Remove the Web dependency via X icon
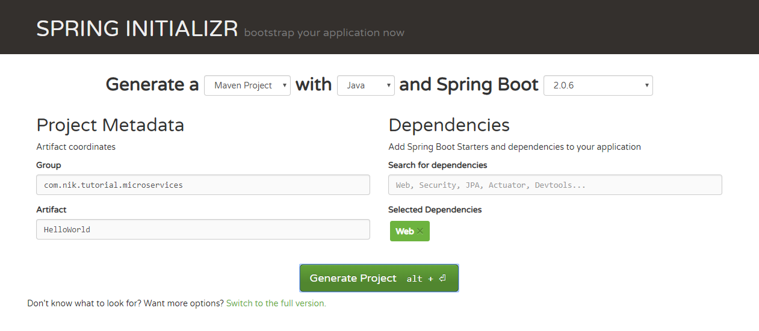The image size is (759, 331). (420, 231)
